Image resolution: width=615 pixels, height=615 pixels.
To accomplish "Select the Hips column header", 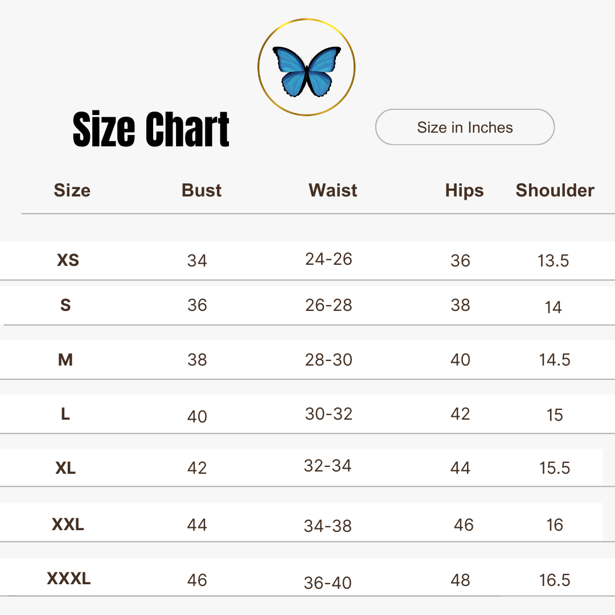I will 464,191.
